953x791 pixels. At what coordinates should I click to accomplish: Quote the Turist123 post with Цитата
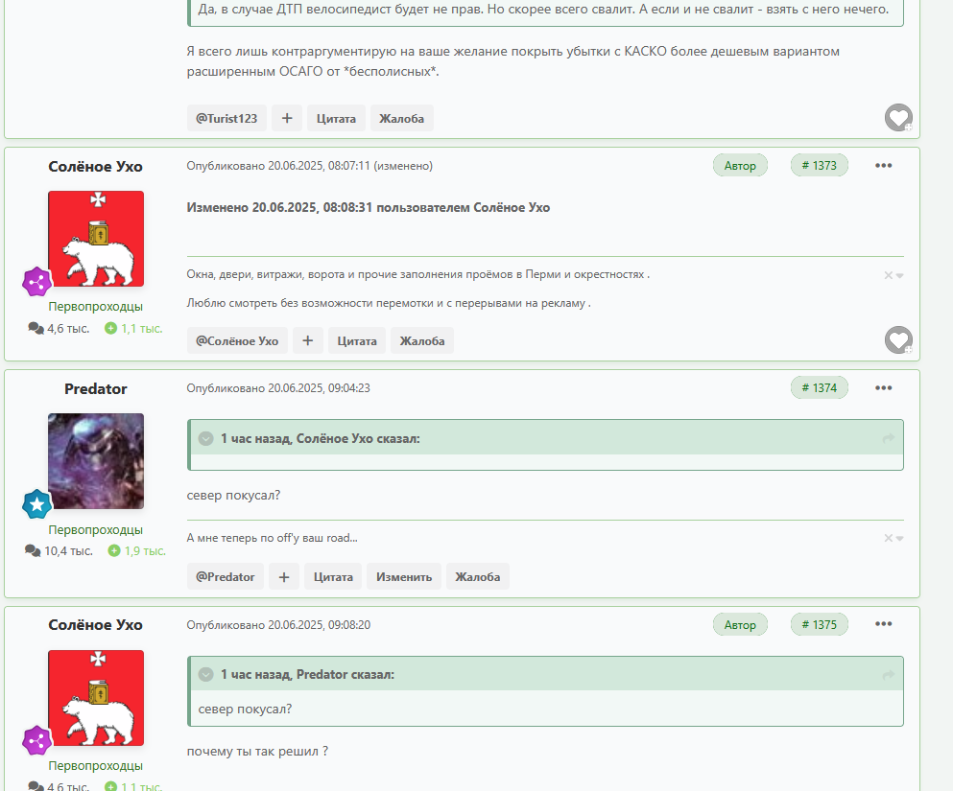tap(336, 118)
